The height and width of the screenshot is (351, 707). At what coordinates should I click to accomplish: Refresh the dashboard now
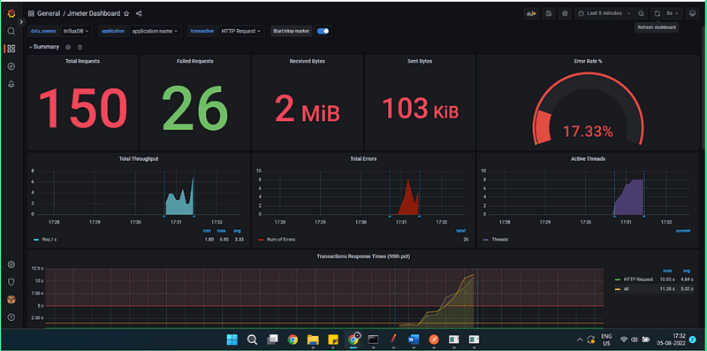tap(657, 13)
